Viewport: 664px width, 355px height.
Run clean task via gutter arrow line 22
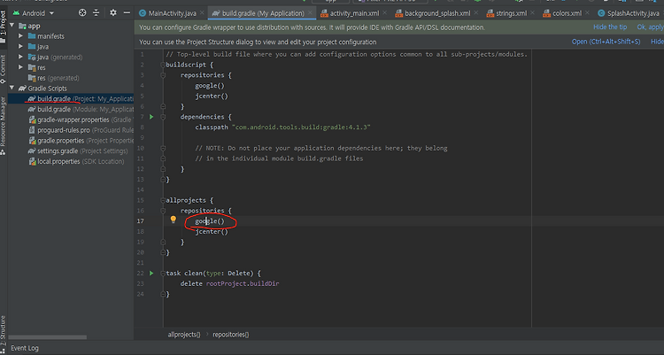pyautogui.click(x=151, y=273)
